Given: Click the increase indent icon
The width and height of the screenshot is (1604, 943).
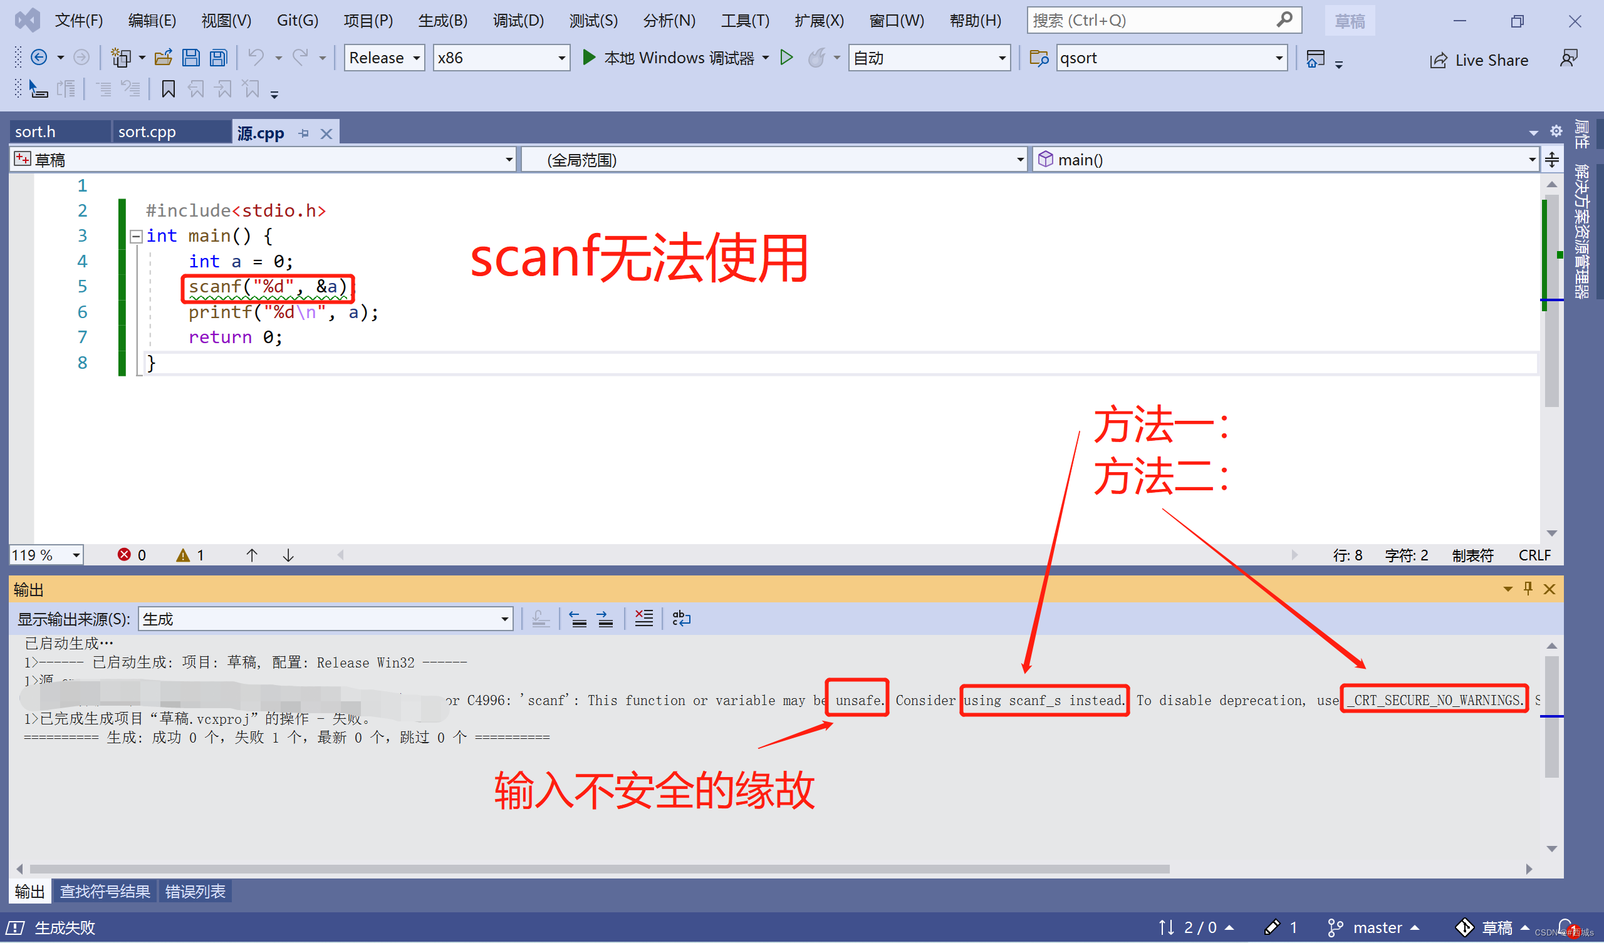Looking at the screenshot, I should (130, 89).
